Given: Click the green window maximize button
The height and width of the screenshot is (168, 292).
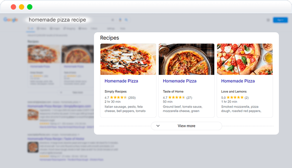Looking at the screenshot, I should (x=30, y=7).
